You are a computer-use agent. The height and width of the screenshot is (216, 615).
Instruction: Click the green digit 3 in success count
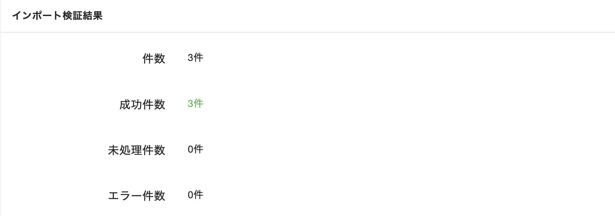tap(190, 103)
